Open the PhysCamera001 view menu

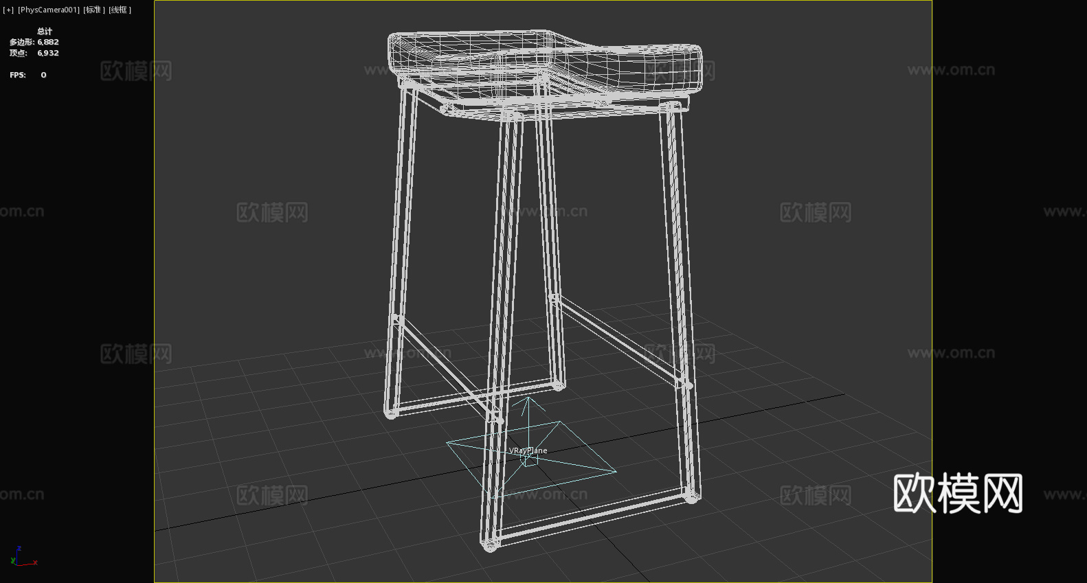tap(49, 10)
